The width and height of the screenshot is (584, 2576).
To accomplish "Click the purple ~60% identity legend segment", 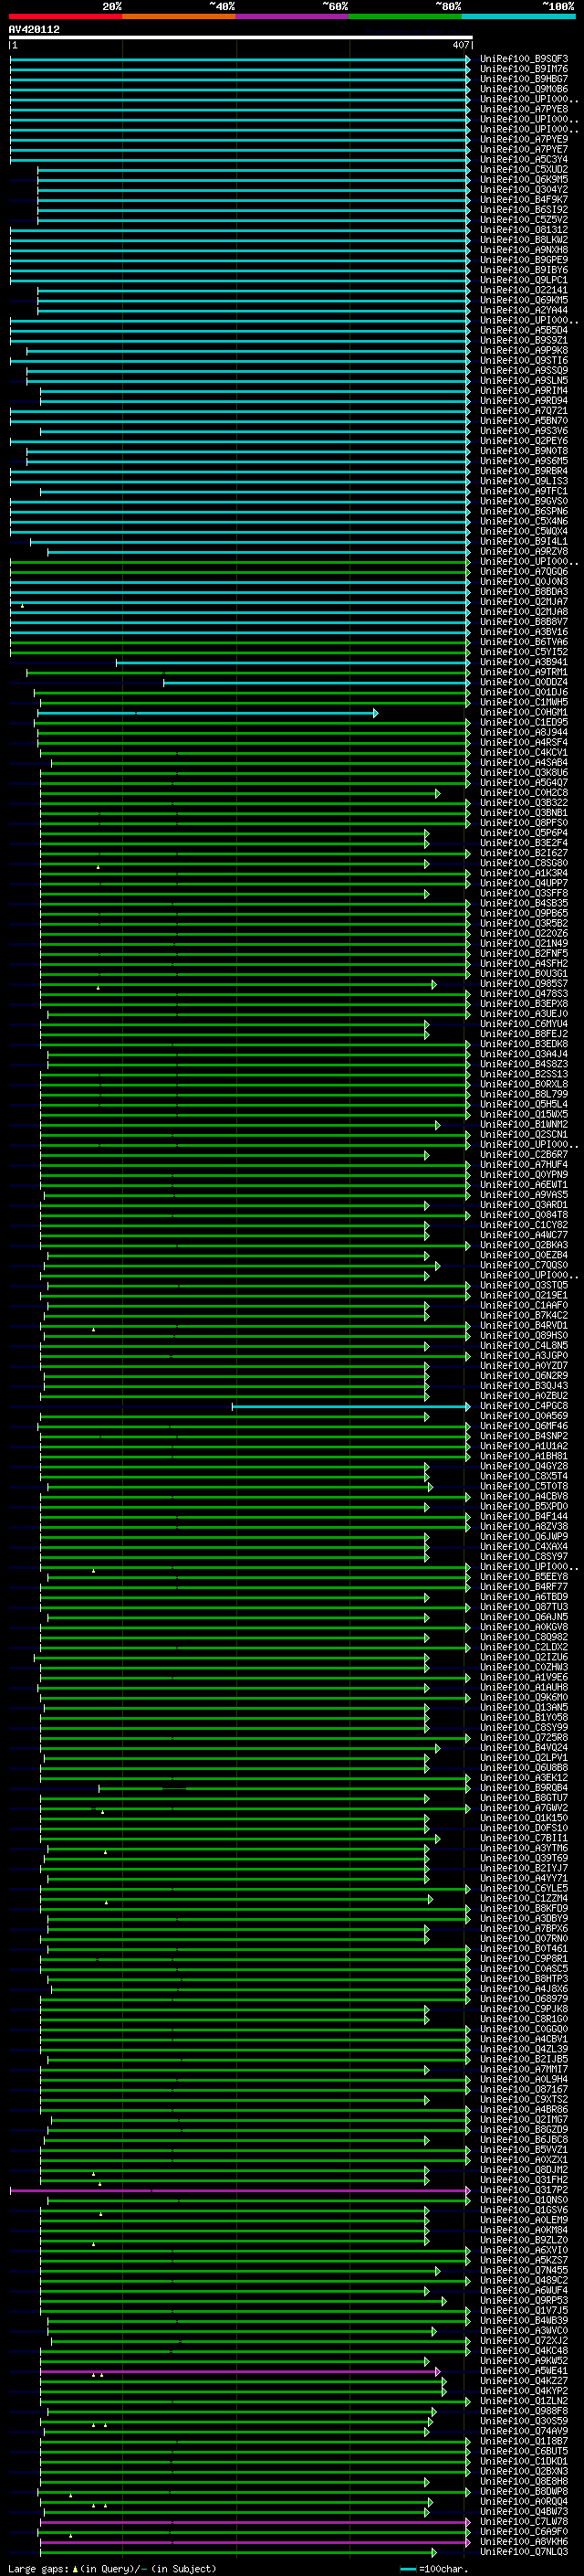I will pos(293,16).
